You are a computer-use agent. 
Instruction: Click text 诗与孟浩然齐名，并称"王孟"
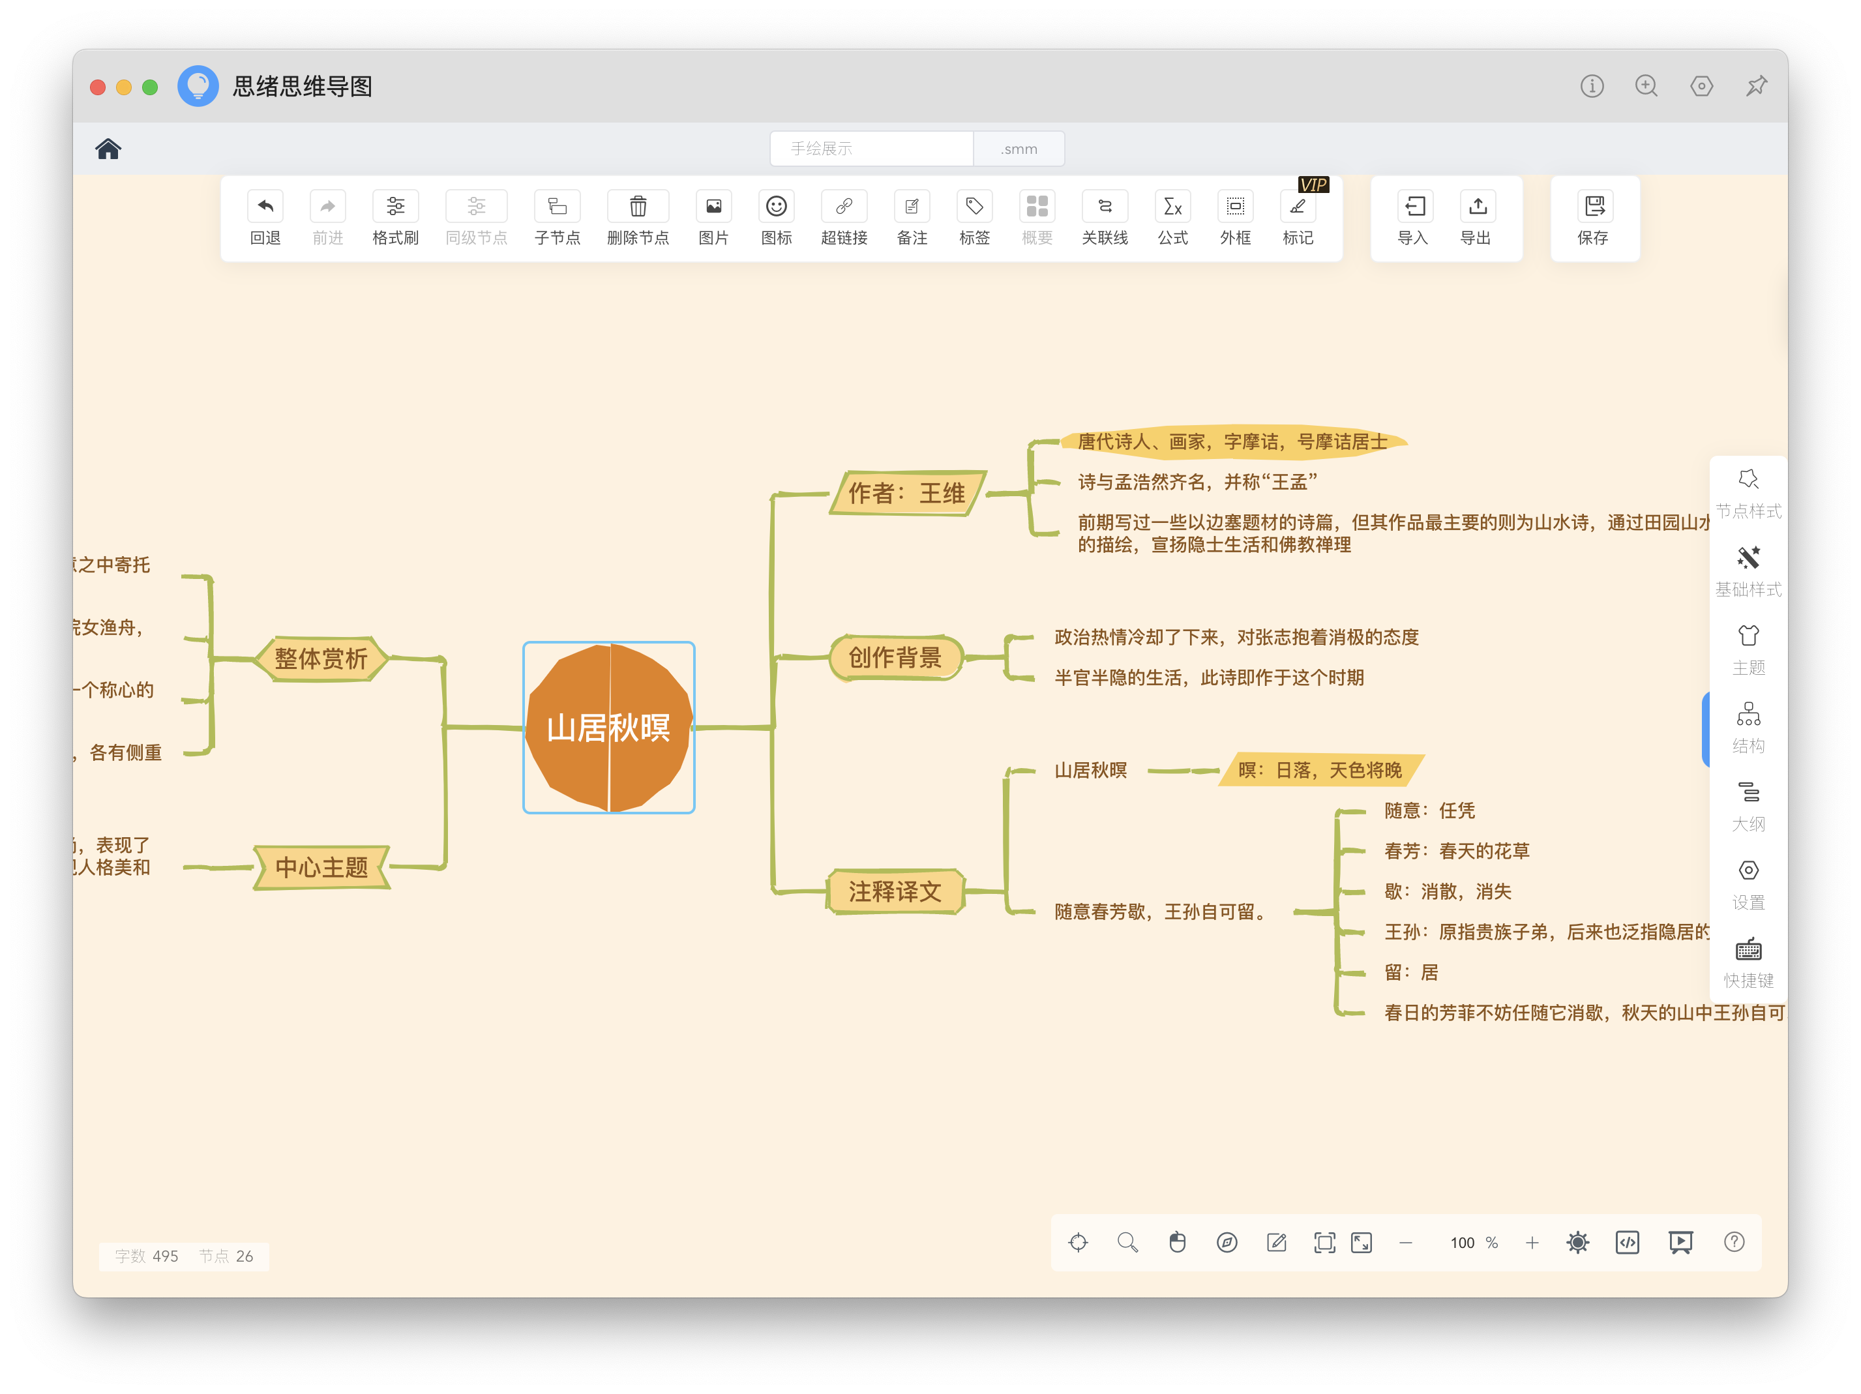pyautogui.click(x=1197, y=482)
